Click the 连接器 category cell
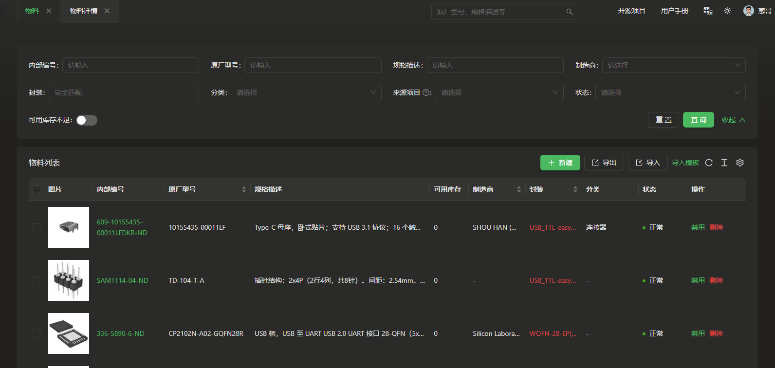The width and height of the screenshot is (775, 368). tap(596, 227)
